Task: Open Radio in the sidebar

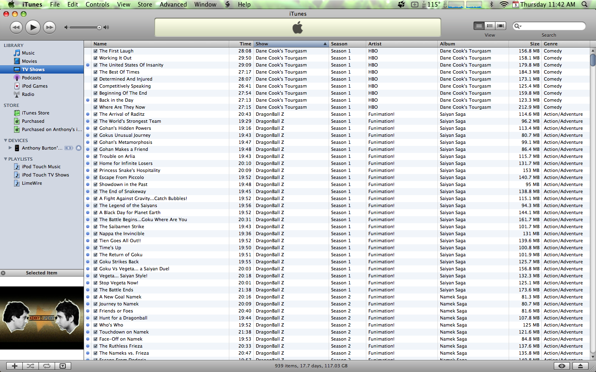Action: 42,94
